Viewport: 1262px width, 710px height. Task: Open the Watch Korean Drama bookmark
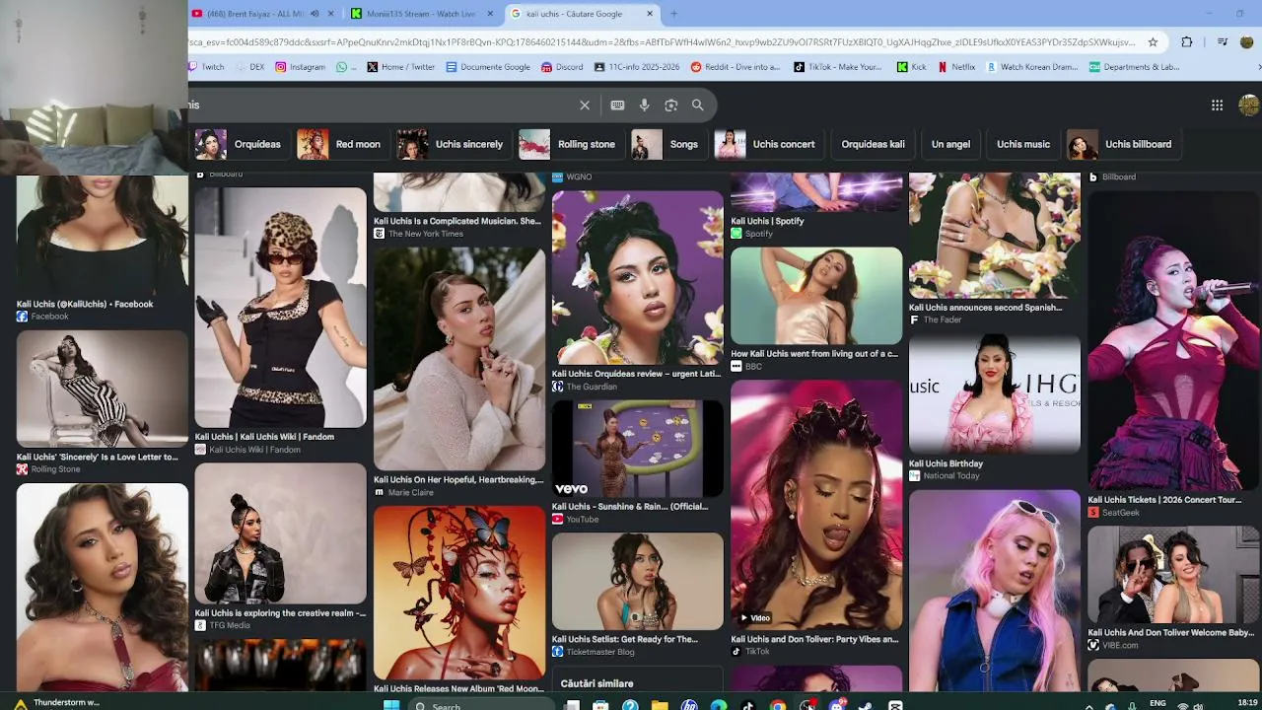pos(1032,67)
